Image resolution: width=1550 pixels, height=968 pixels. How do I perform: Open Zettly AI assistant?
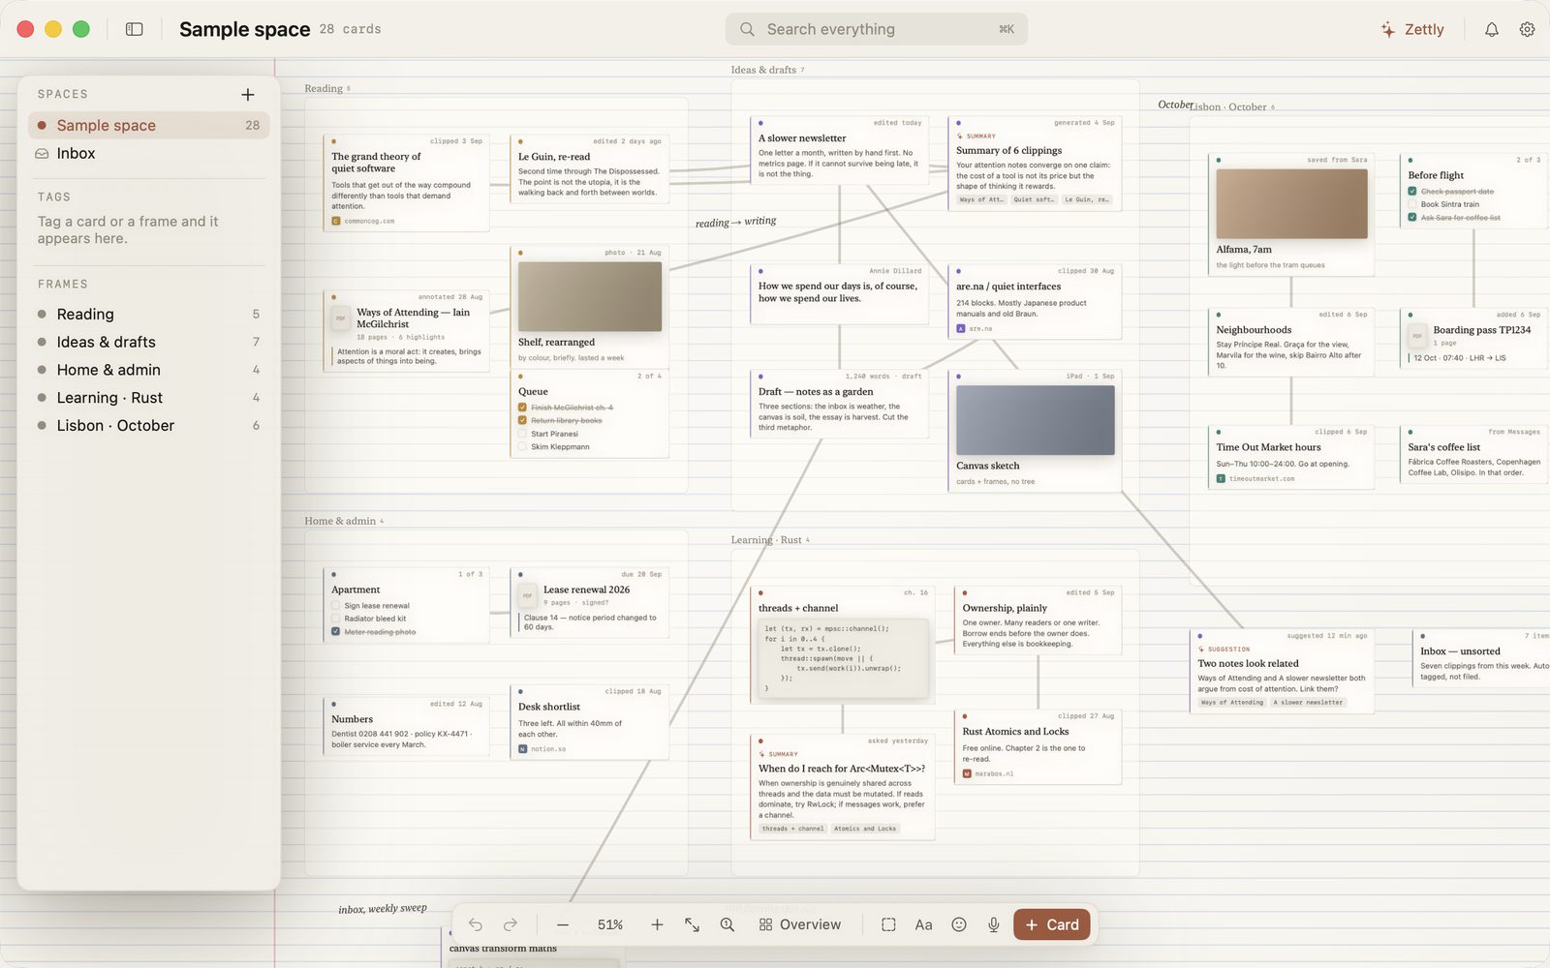point(1412,29)
